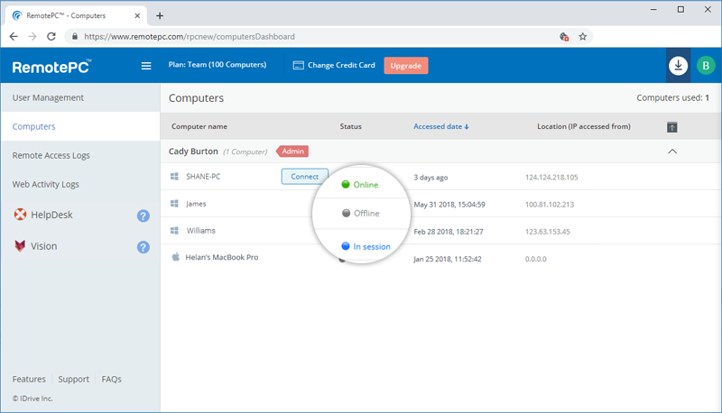Image resolution: width=722 pixels, height=413 pixels.
Task: Click the browser reload icon
Action: tap(51, 36)
